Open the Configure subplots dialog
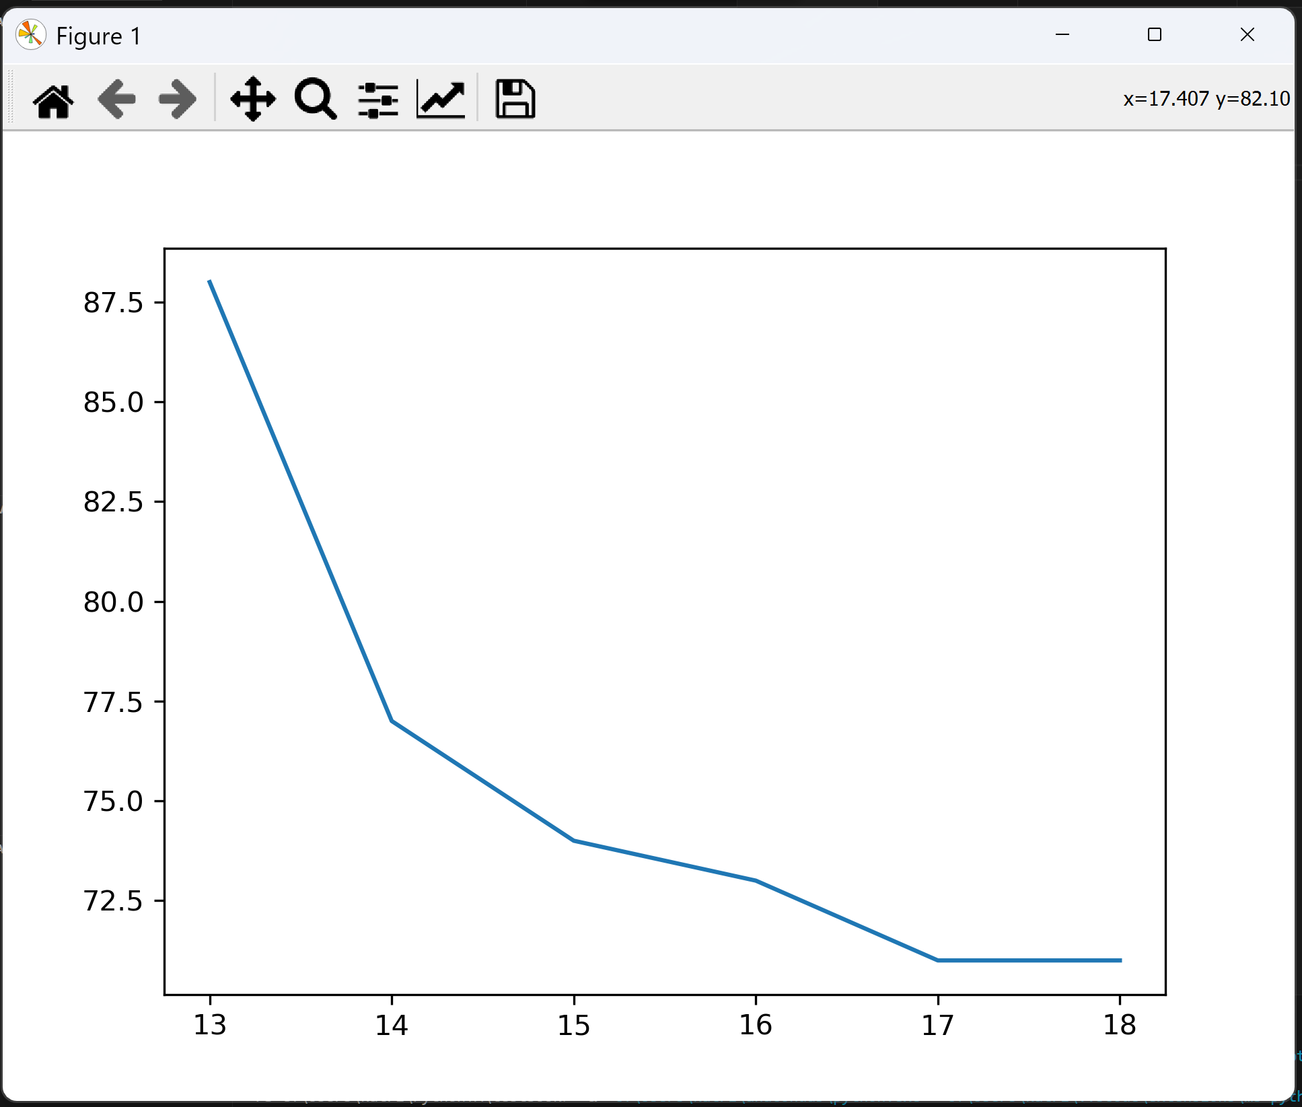Screen dimensions: 1302x1107 click(378, 100)
